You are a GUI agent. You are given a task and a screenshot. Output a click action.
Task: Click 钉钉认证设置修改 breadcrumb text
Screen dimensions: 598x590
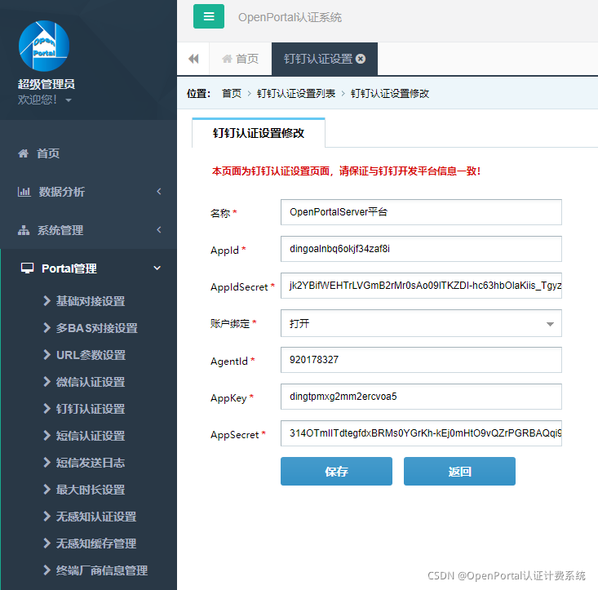click(x=390, y=94)
